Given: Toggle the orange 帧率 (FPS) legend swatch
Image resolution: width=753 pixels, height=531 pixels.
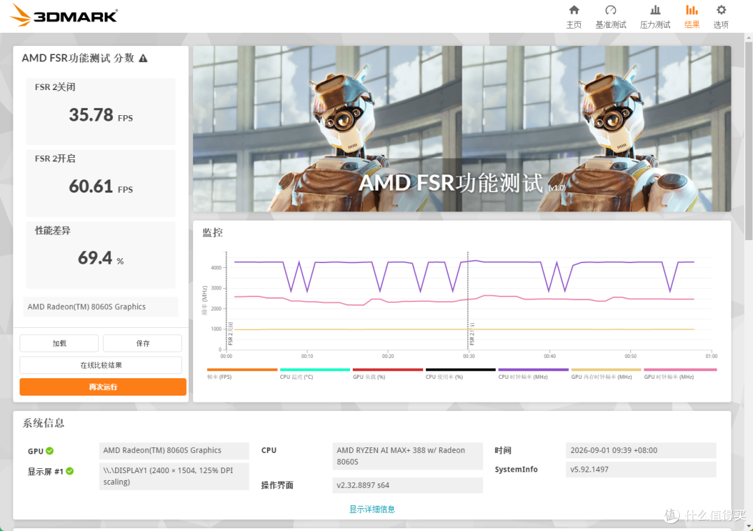Looking at the screenshot, I should click(x=242, y=370).
